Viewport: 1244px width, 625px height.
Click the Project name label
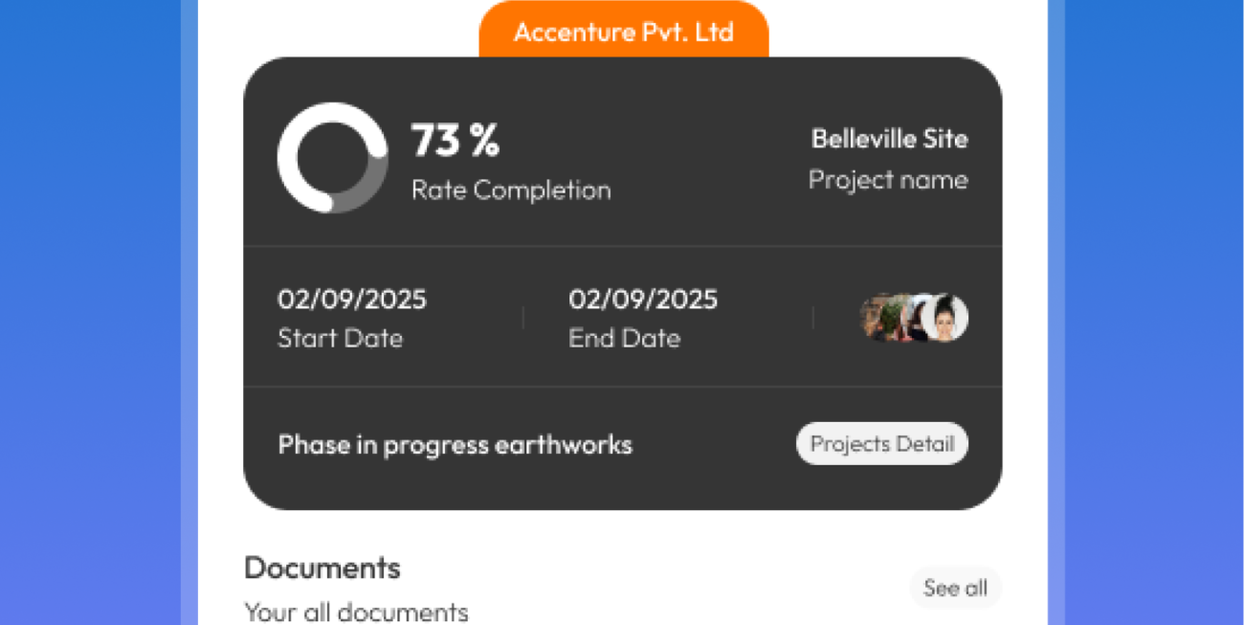click(x=887, y=180)
